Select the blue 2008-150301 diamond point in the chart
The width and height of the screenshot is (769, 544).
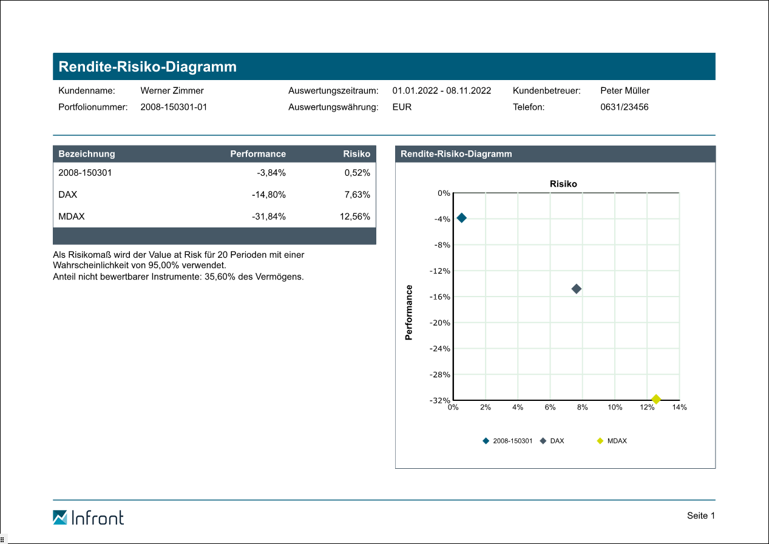pyautogui.click(x=461, y=218)
